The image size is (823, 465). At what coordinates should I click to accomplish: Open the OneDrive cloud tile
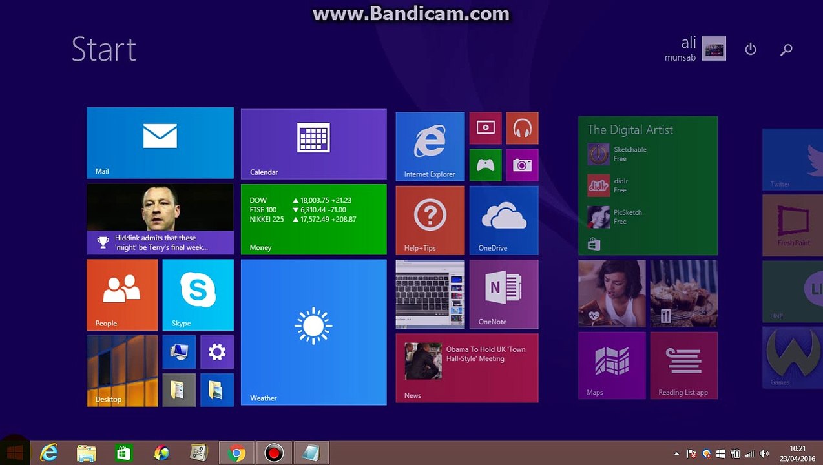504,220
